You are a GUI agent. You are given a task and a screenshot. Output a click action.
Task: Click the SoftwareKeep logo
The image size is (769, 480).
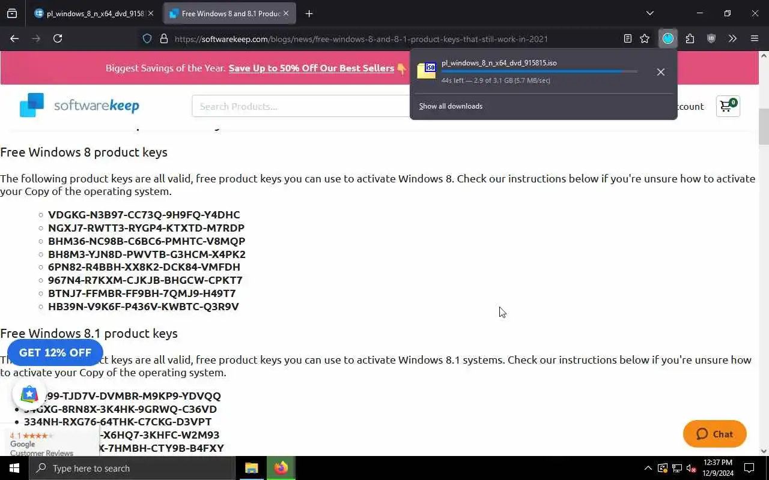pos(79,105)
